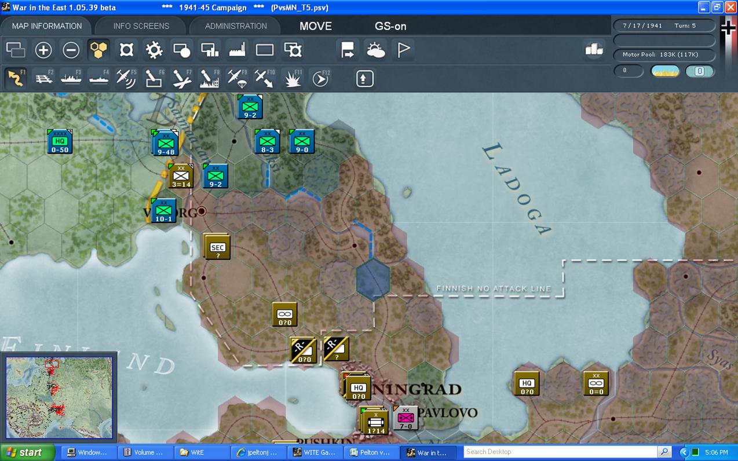The height and width of the screenshot is (461, 738).
Task: Select the F8 bomb city mode
Action: point(210,78)
